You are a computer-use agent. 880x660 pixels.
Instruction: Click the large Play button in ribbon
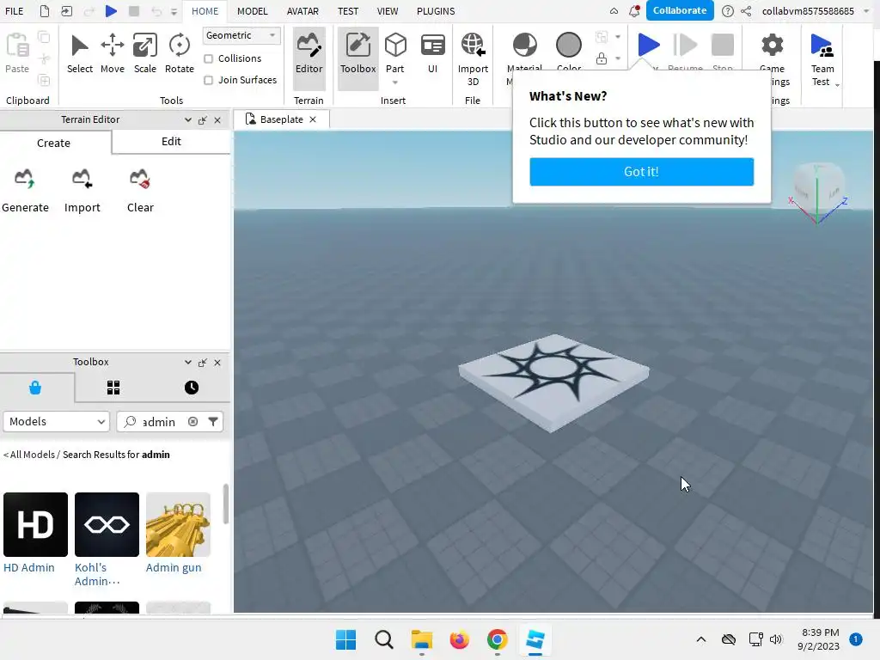point(649,45)
